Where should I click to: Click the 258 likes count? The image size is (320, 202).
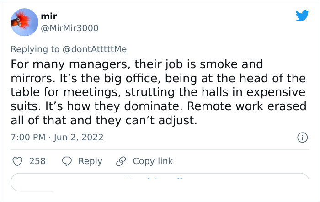click(x=37, y=161)
